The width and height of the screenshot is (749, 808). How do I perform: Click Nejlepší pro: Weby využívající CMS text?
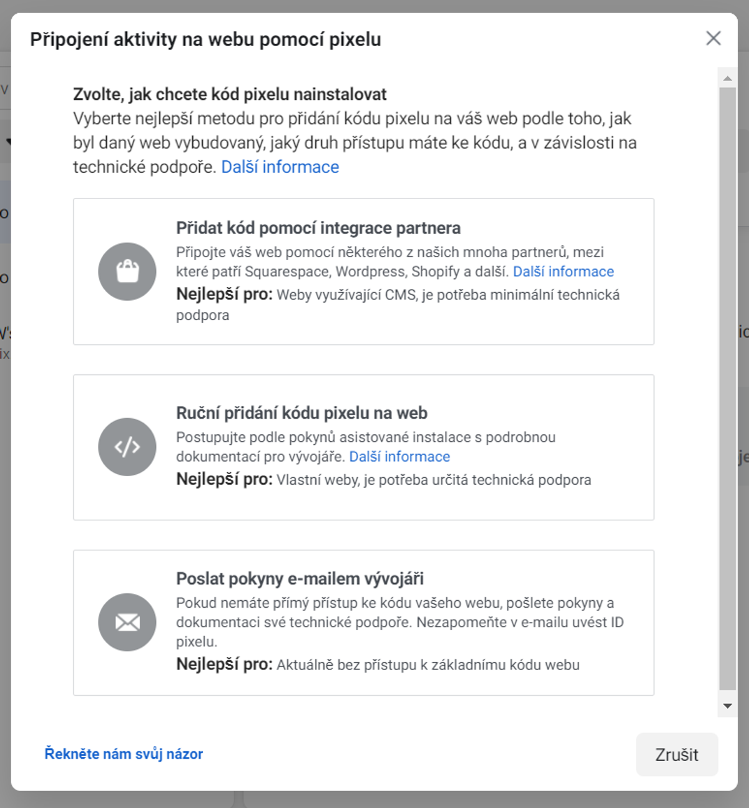(x=398, y=304)
